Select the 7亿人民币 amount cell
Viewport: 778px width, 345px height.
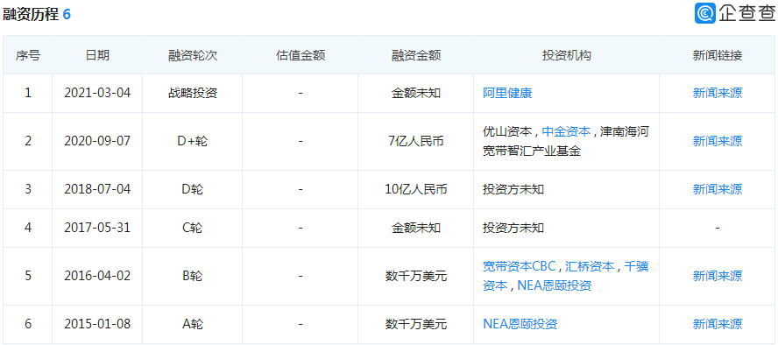tap(416, 141)
